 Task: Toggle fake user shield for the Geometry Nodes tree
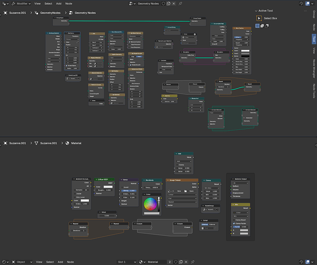pyautogui.click(x=164, y=4)
